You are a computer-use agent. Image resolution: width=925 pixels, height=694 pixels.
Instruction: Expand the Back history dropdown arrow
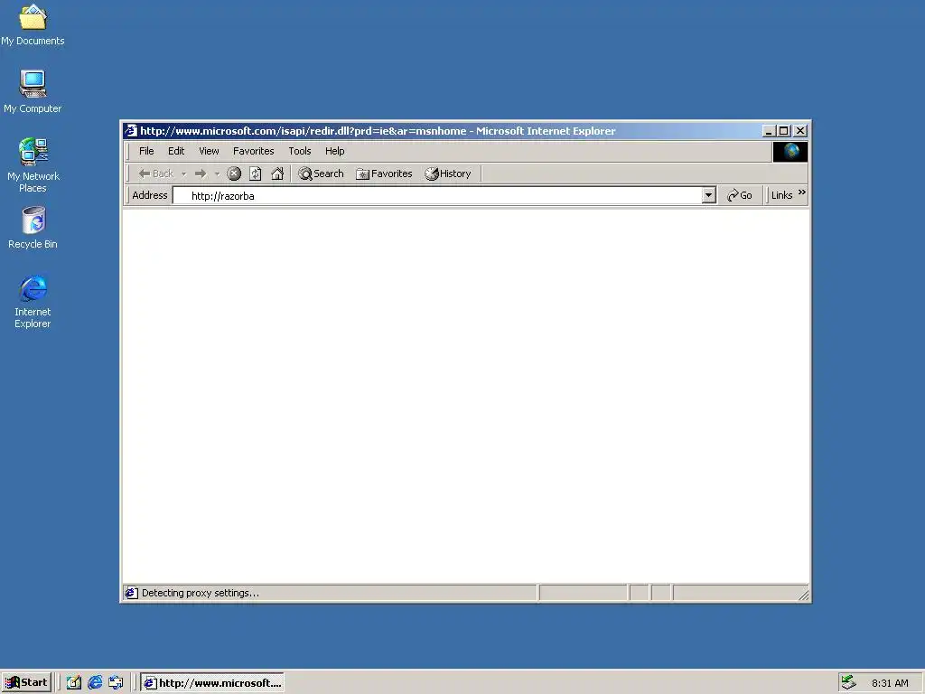(183, 173)
